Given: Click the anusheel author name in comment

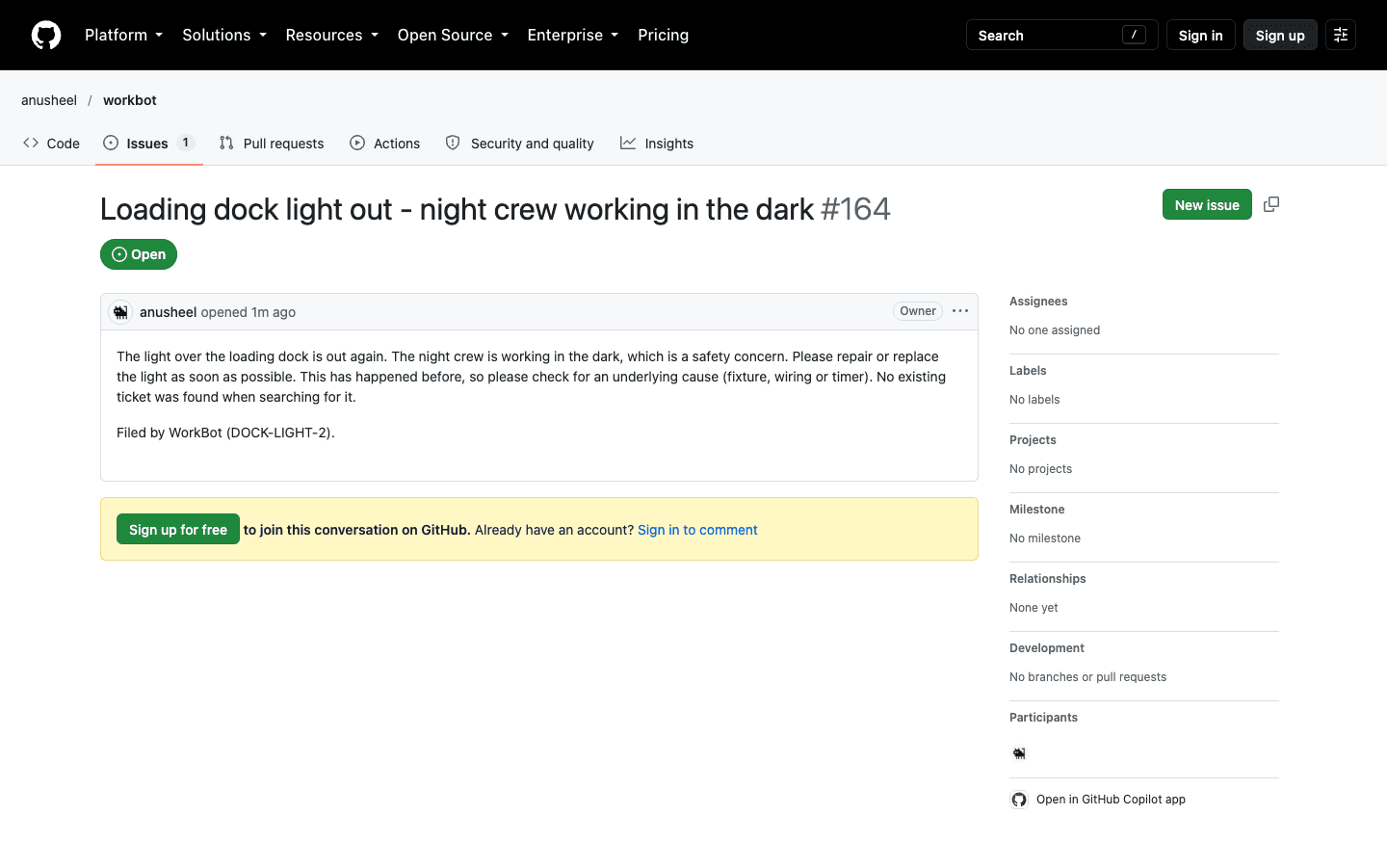Looking at the screenshot, I should click(168, 312).
